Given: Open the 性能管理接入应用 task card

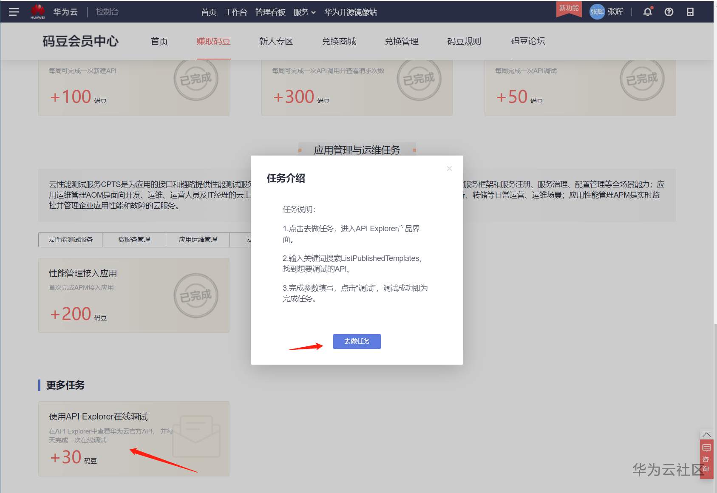Looking at the screenshot, I should pos(134,295).
